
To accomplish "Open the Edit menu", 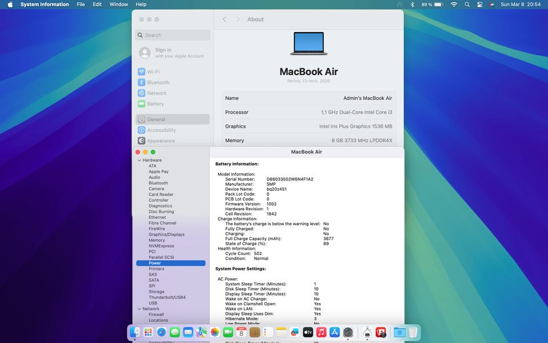I will [x=97, y=5].
